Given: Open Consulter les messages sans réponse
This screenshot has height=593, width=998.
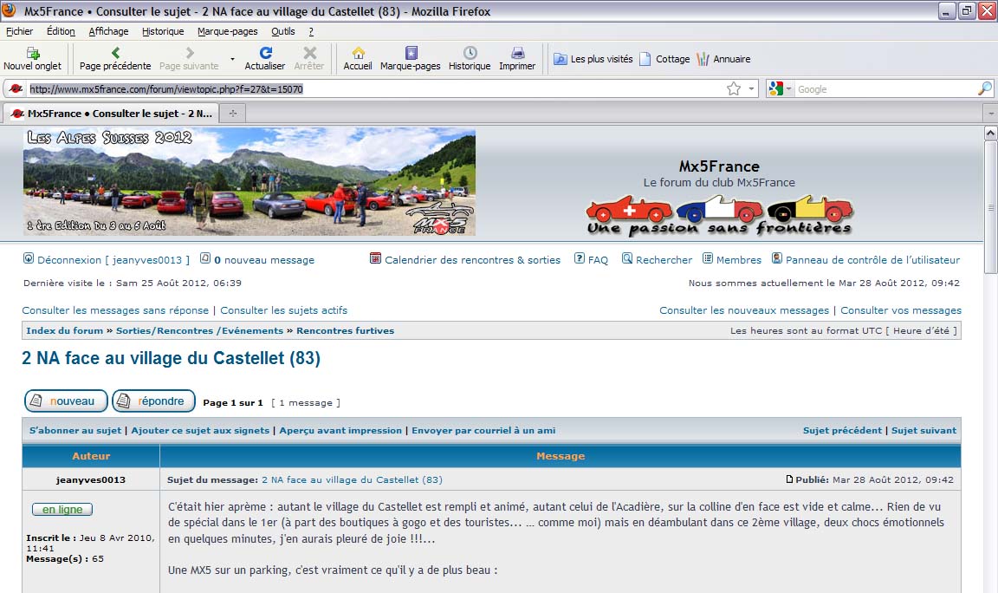Looking at the screenshot, I should 115,310.
